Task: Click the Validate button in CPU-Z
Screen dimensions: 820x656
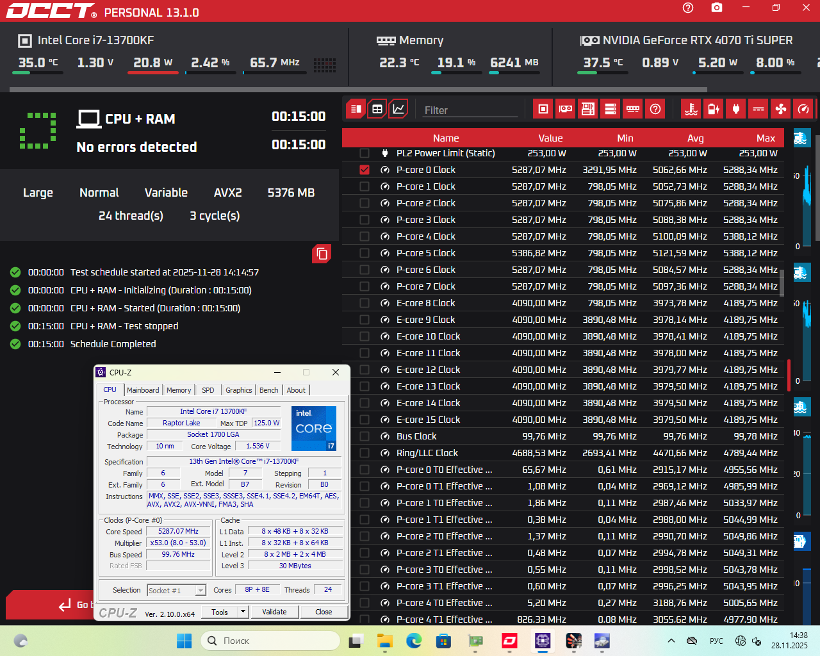Action: pyautogui.click(x=274, y=612)
